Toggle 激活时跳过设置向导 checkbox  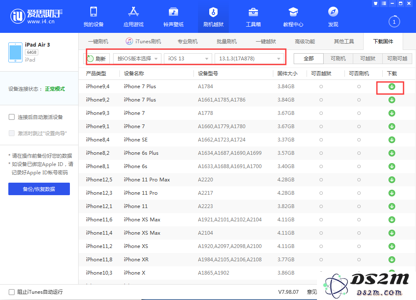12,133
